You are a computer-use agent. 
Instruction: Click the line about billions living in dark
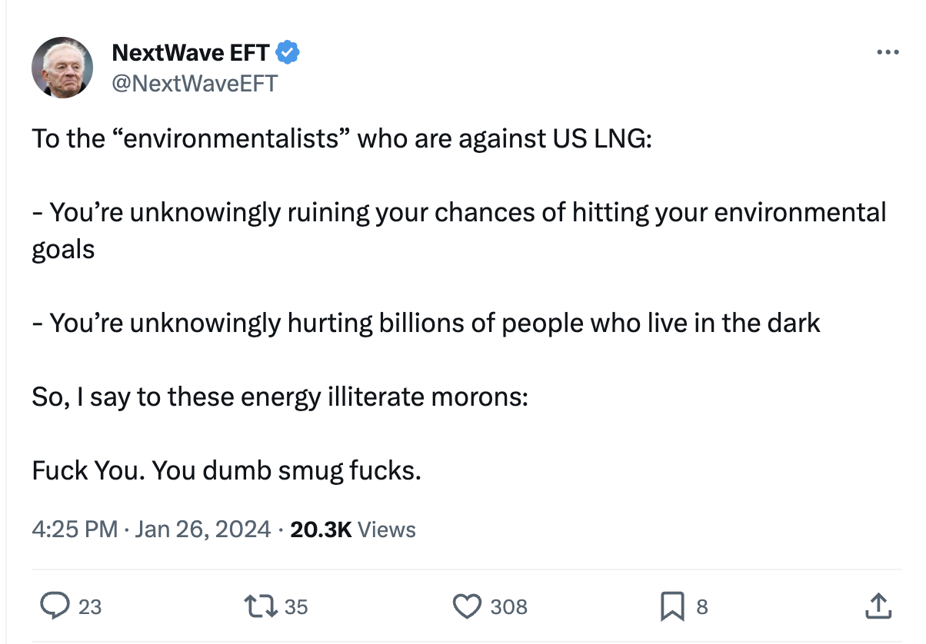[426, 323]
